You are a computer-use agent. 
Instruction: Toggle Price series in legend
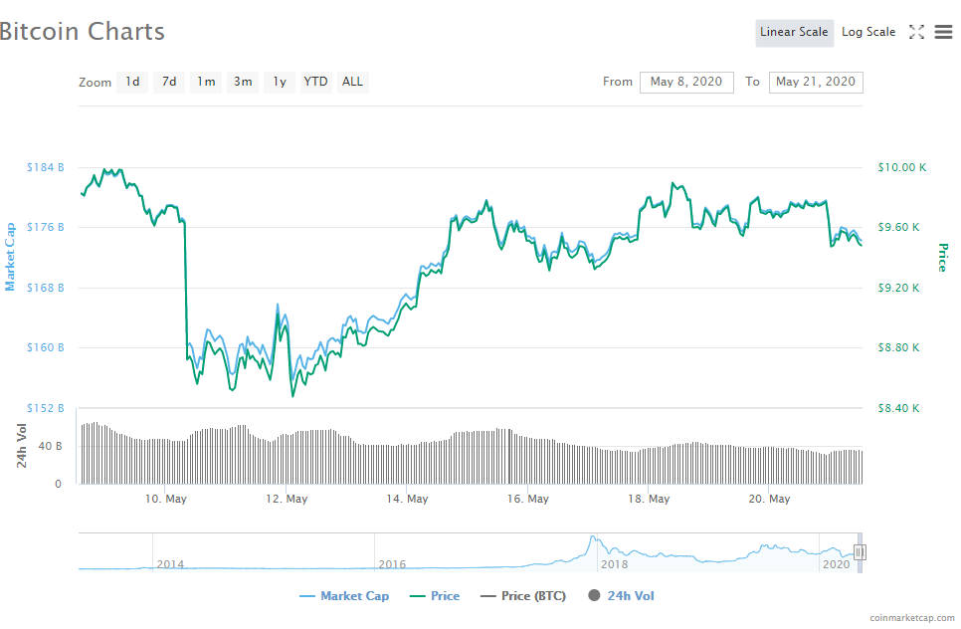point(435,596)
